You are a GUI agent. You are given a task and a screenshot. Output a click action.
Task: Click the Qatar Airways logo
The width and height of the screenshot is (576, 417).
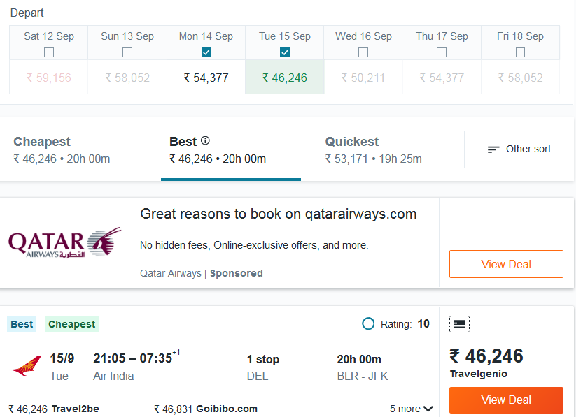click(64, 242)
